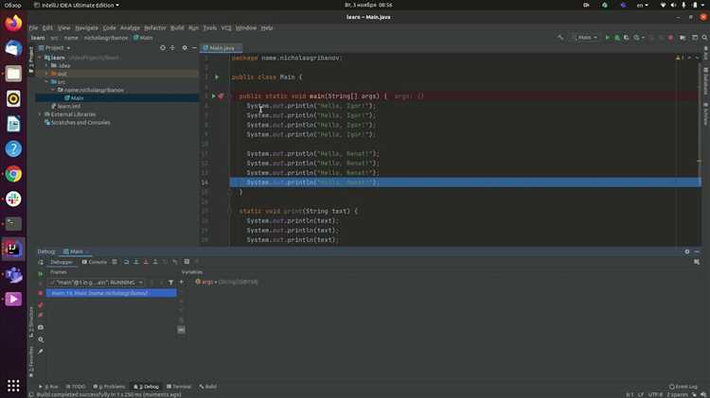The height and width of the screenshot is (398, 710).
Task: Open Debug tool window settings gear
Action: click(687, 251)
